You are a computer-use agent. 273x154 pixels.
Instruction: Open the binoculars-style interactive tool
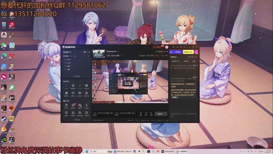(x=66, y=94)
